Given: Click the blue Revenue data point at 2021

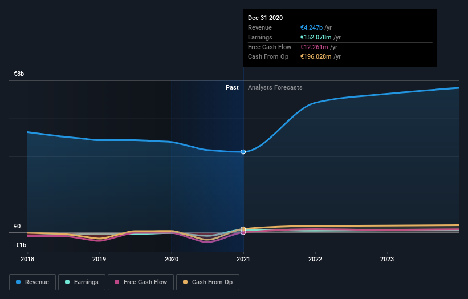Looking at the screenshot, I should [x=243, y=152].
